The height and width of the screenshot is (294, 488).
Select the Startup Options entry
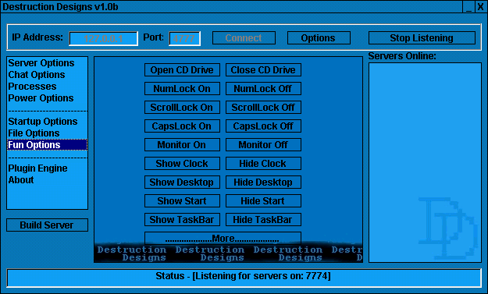point(47,121)
